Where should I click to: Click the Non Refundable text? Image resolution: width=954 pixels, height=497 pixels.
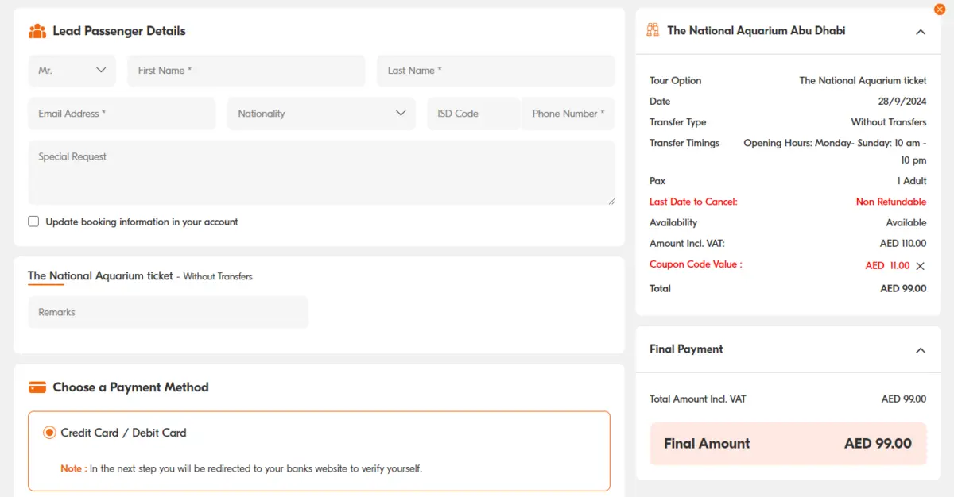[891, 202]
